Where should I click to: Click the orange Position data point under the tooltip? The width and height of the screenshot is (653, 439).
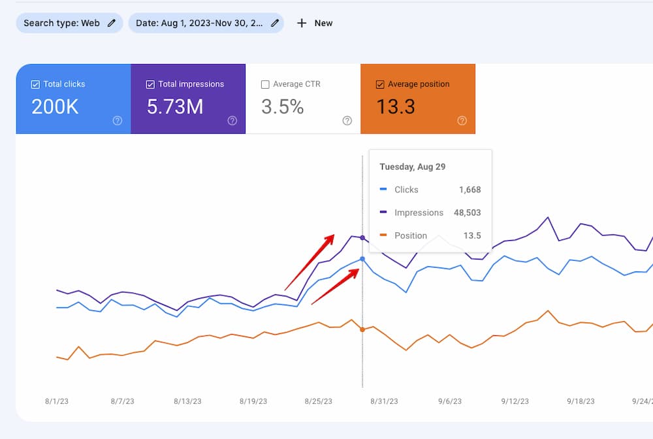(362, 329)
